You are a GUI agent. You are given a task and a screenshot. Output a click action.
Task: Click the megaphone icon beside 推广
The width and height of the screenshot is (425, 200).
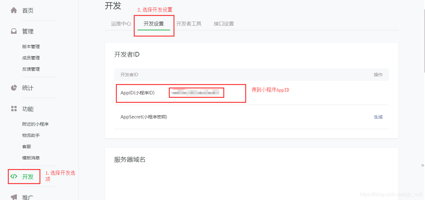point(14,197)
